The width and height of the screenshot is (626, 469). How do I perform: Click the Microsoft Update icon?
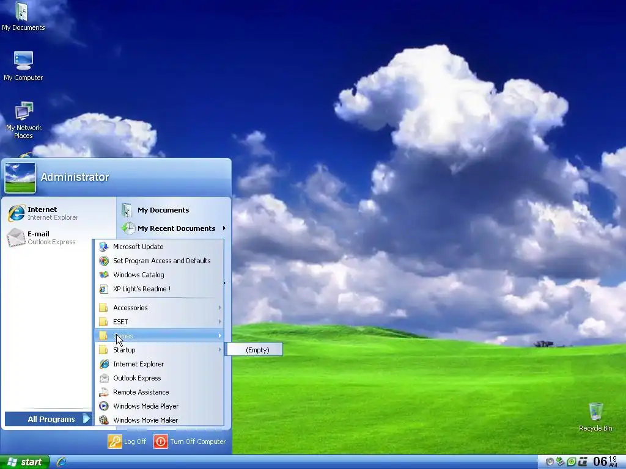point(104,247)
